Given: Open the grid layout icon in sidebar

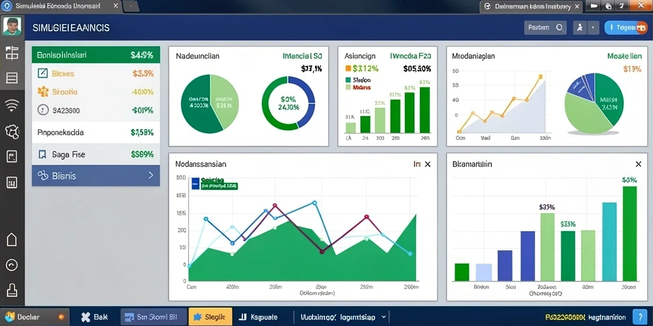Looking at the screenshot, I should 11,53.
